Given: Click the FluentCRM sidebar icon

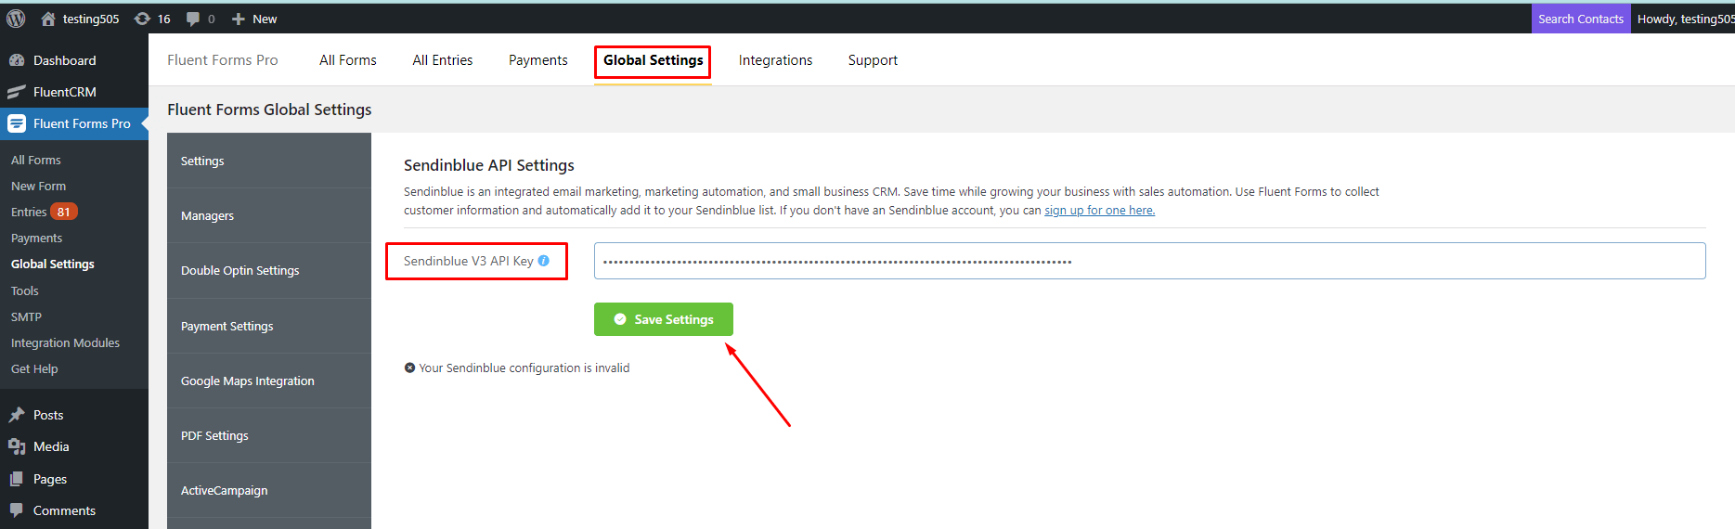Looking at the screenshot, I should (17, 92).
